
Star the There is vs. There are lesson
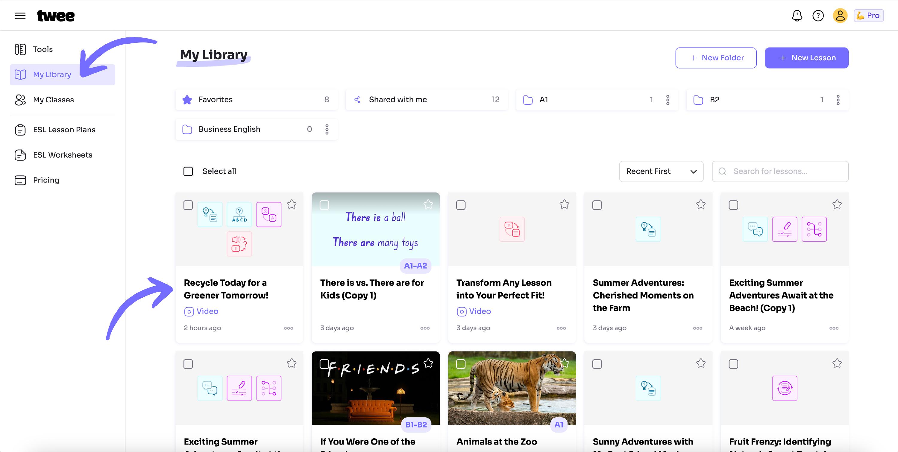click(x=428, y=204)
